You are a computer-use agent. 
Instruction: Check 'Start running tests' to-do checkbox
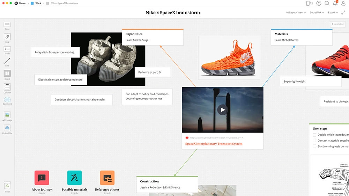pos(314,146)
